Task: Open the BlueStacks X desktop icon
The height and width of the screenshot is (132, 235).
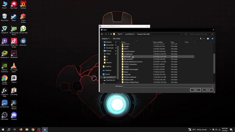Action: click(x=4, y=54)
